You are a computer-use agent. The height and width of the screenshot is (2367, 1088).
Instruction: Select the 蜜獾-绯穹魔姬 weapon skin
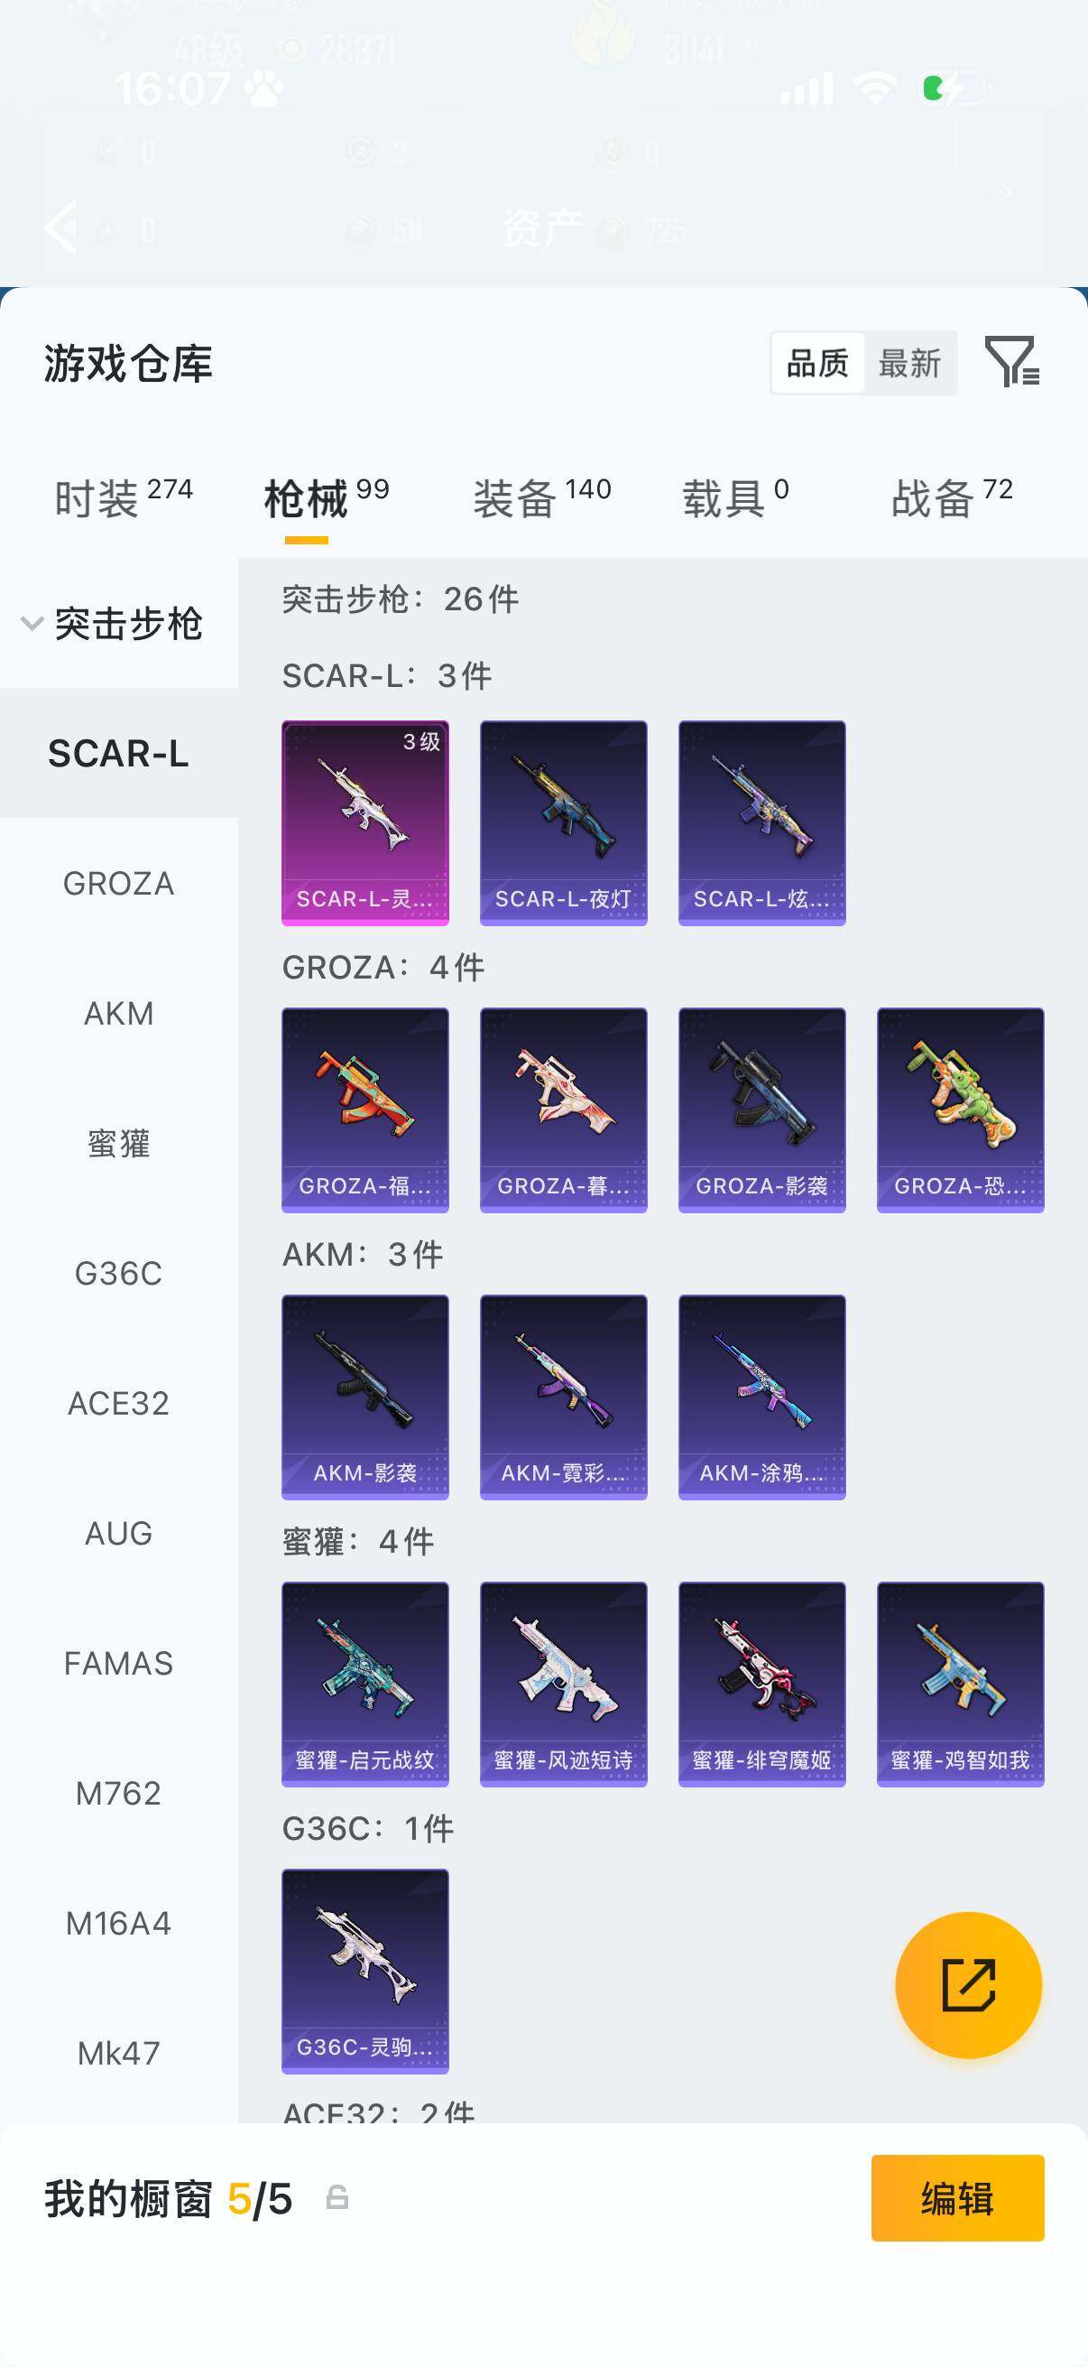point(761,1684)
